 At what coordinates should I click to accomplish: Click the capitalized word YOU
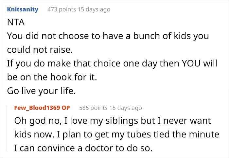(x=188, y=63)
